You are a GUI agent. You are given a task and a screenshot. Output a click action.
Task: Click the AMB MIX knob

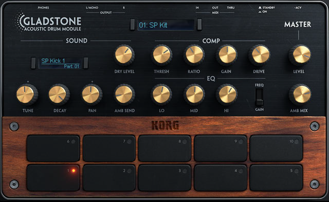pos(300,95)
